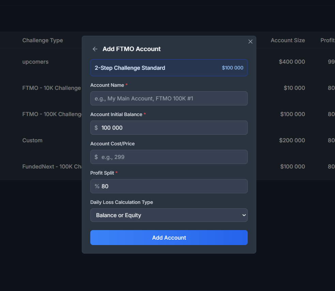Click inside the Account Cost/Price field
This screenshot has width=335, height=291.
tap(169, 157)
